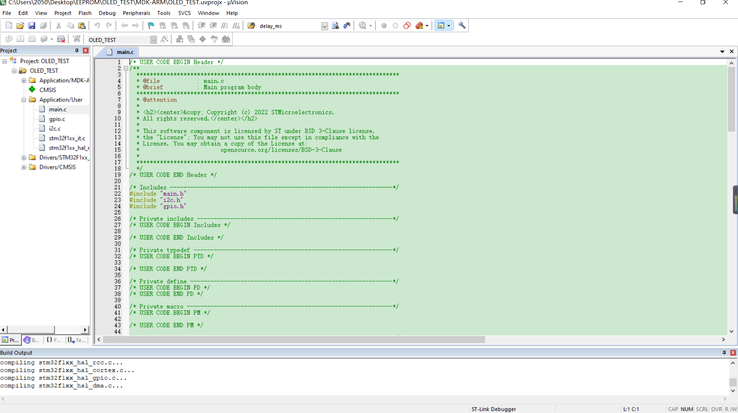Translate the current file
This screenshot has width=738, height=413.
[8, 39]
